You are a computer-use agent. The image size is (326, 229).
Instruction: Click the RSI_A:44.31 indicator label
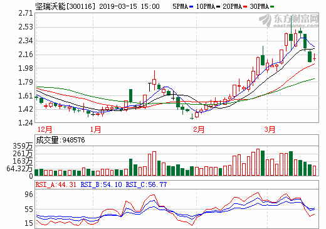tap(56, 184)
